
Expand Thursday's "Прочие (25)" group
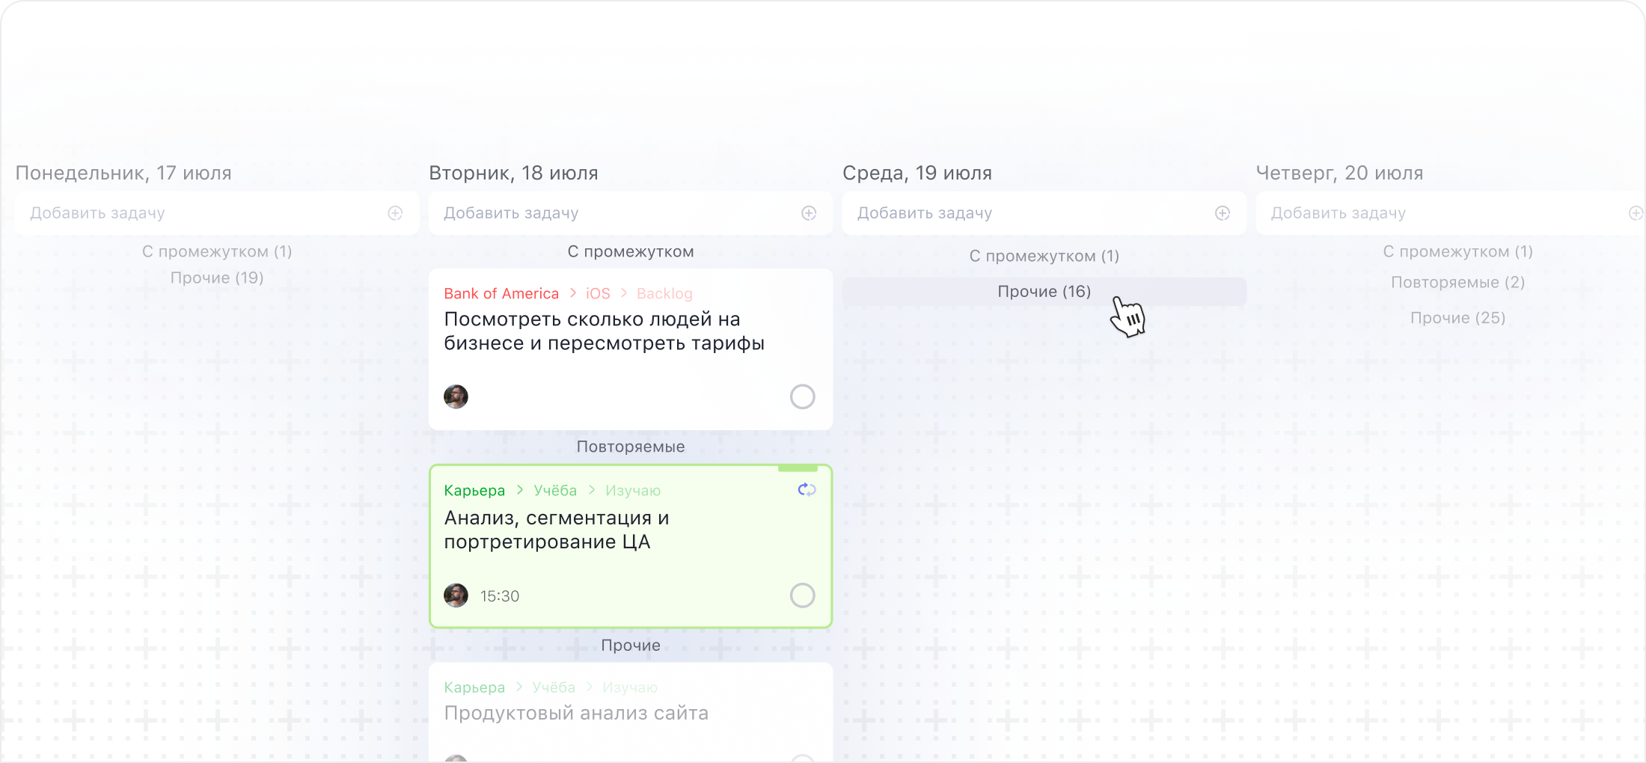(x=1457, y=318)
